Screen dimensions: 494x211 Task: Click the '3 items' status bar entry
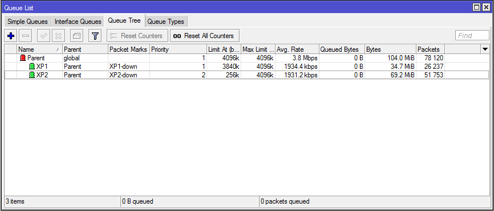pos(15,201)
